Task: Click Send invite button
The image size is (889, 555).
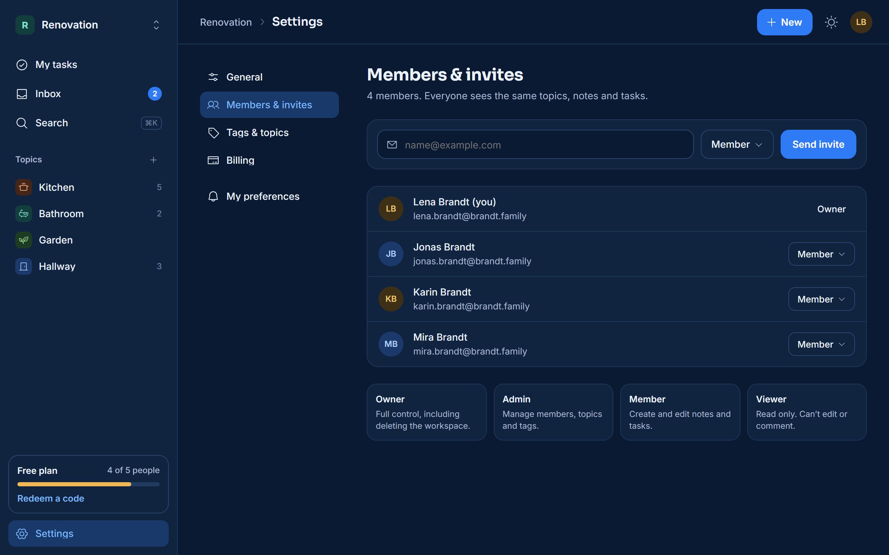Action: 818,144
